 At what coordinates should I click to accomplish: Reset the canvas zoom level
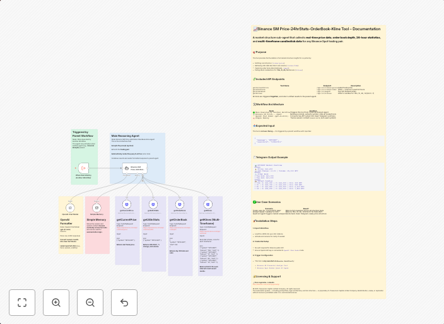pos(124,303)
